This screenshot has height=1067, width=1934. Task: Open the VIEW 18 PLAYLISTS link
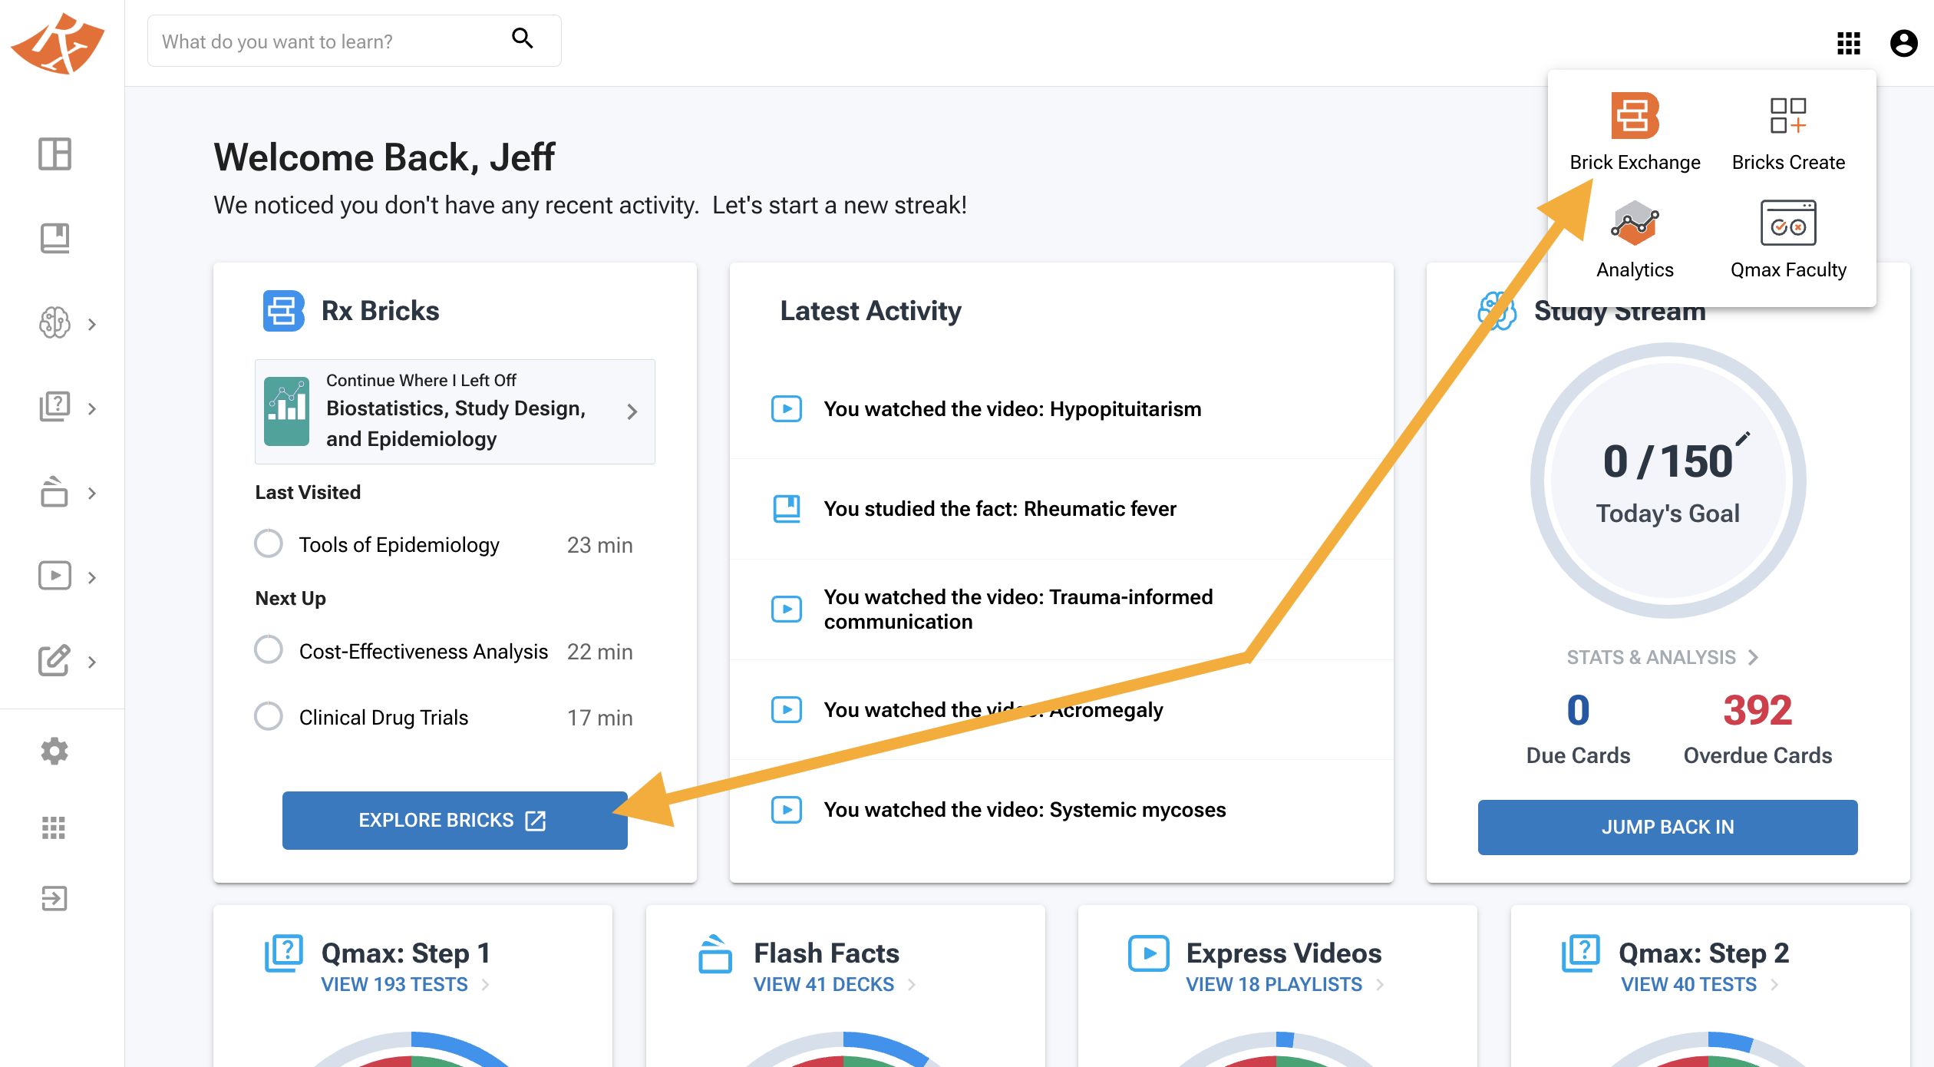tap(1274, 985)
